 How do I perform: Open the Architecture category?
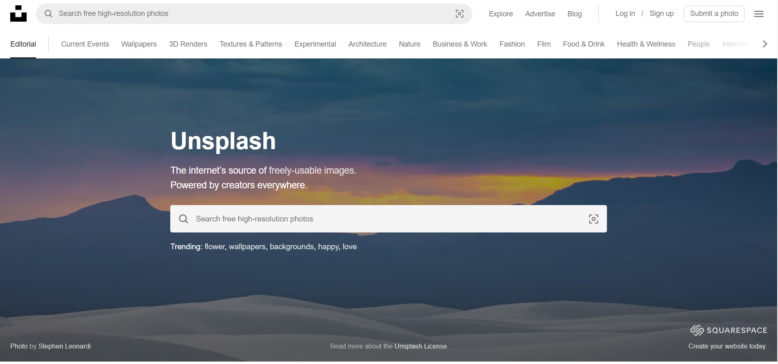pyautogui.click(x=368, y=44)
